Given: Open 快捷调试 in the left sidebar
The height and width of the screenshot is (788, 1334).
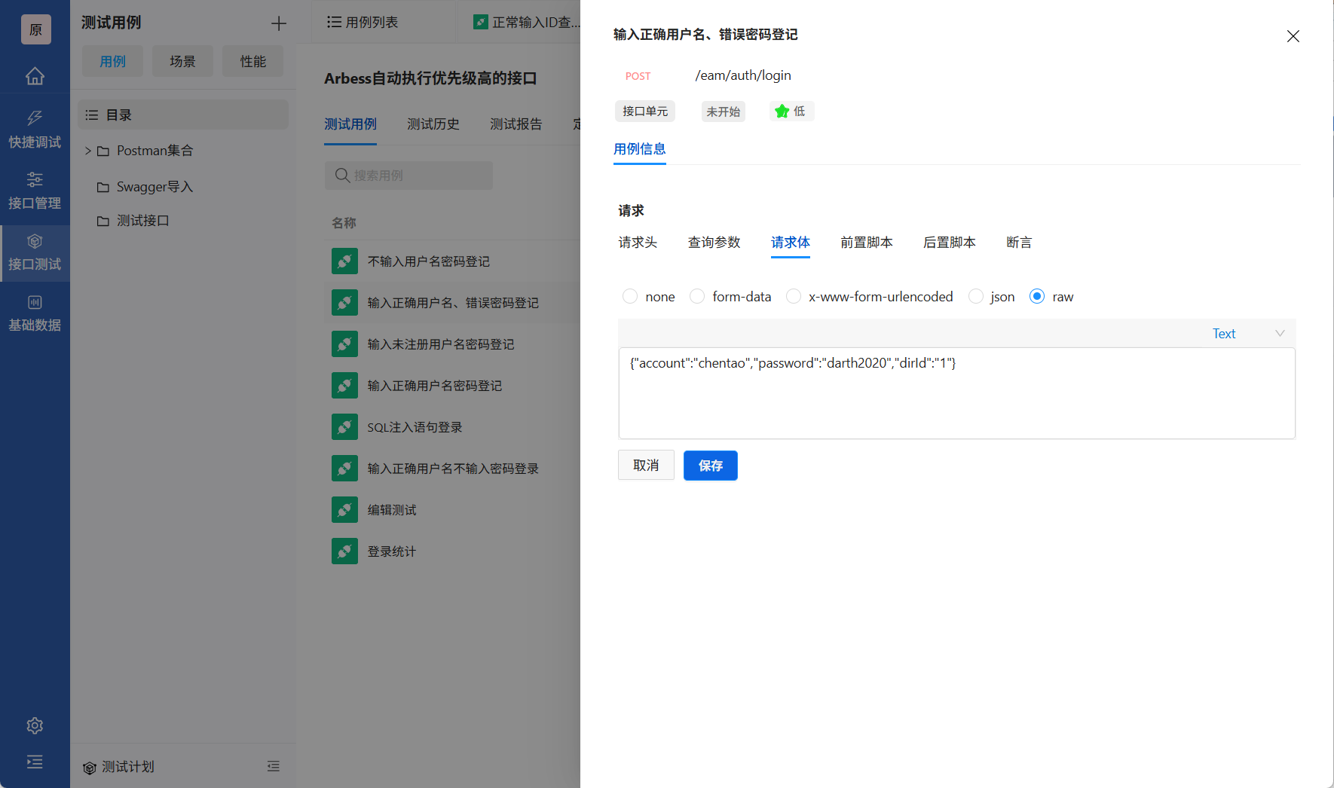Looking at the screenshot, I should pyautogui.click(x=35, y=129).
